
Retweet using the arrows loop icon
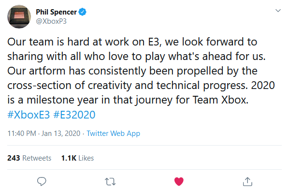[x=110, y=181]
